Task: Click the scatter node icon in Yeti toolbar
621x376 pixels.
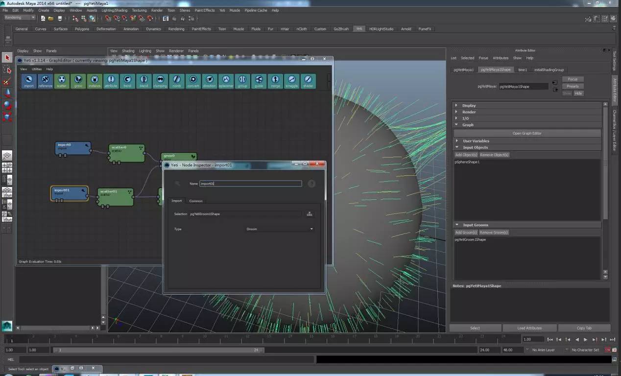Action: point(61,81)
